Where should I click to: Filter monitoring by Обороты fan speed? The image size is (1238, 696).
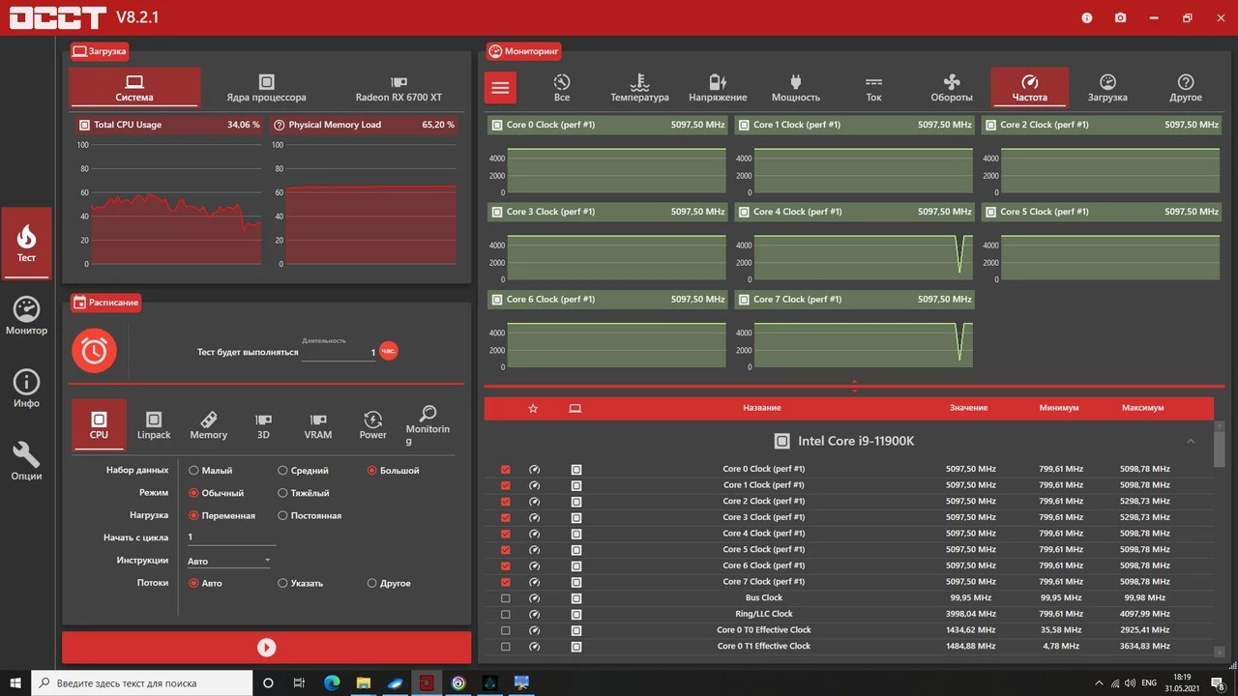(x=952, y=88)
